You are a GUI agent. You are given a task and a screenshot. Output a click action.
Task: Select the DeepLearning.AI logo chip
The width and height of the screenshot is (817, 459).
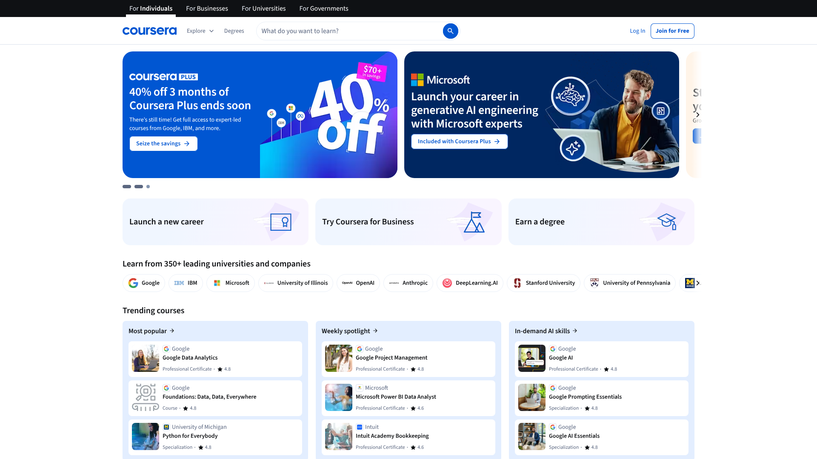tap(470, 283)
